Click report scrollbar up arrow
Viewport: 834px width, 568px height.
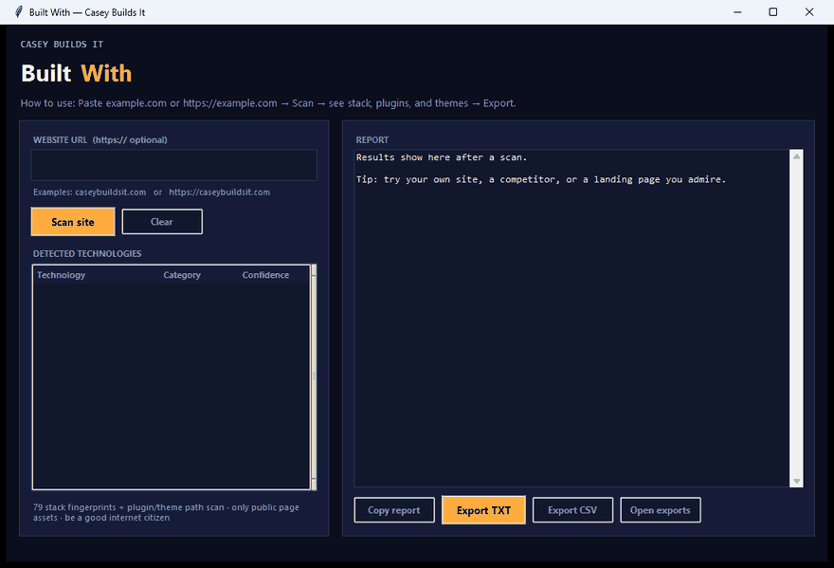[796, 156]
